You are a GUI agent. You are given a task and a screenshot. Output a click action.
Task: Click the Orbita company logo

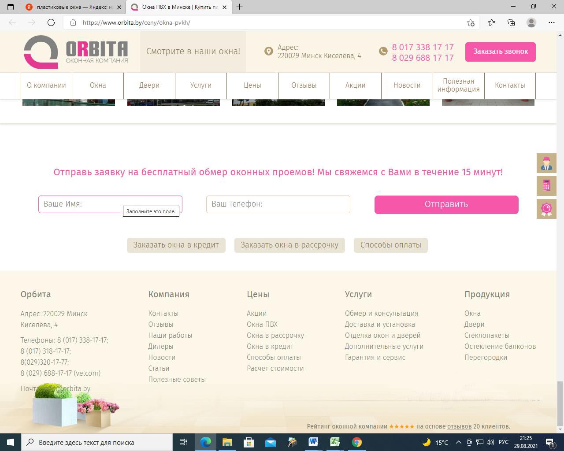coord(76,52)
